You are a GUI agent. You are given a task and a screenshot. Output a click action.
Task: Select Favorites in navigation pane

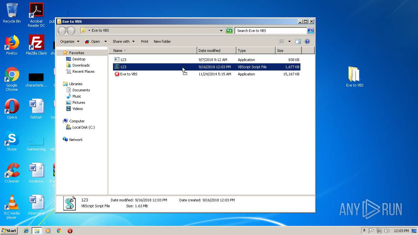pos(76,53)
